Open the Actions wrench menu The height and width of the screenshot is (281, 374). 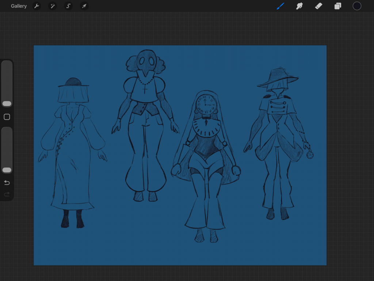click(37, 6)
